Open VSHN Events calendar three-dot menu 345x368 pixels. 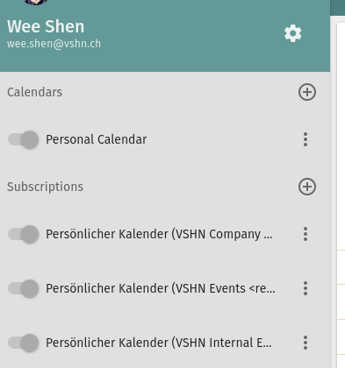coord(305,288)
